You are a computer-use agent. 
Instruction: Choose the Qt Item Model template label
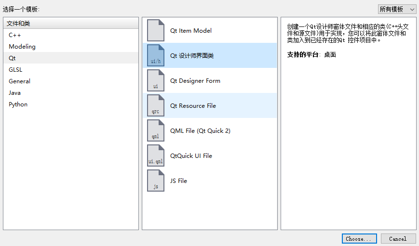point(191,31)
